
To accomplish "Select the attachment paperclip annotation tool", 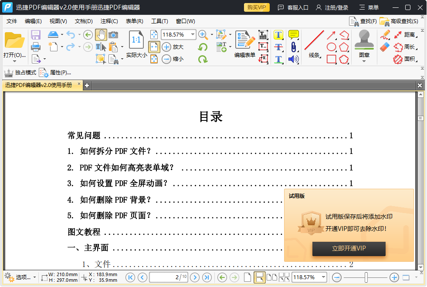I will [294, 47].
